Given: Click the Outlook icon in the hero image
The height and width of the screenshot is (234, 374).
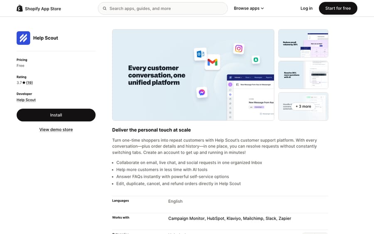Looking at the screenshot, I should (200, 54).
